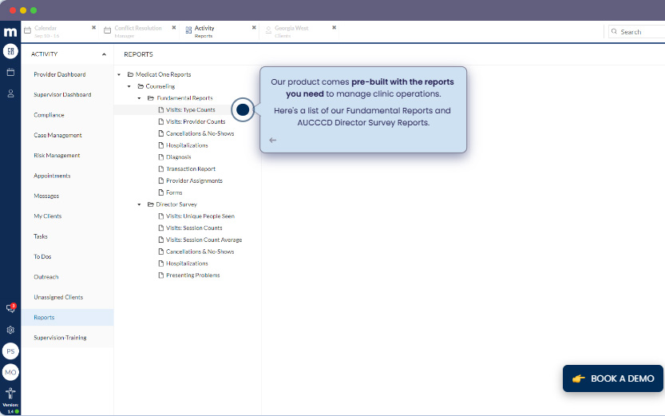The width and height of the screenshot is (665, 416).
Task: Open the clients person icon in sidebar
Action: [10, 93]
